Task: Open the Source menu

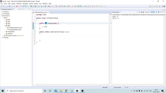Action: (13, 4)
